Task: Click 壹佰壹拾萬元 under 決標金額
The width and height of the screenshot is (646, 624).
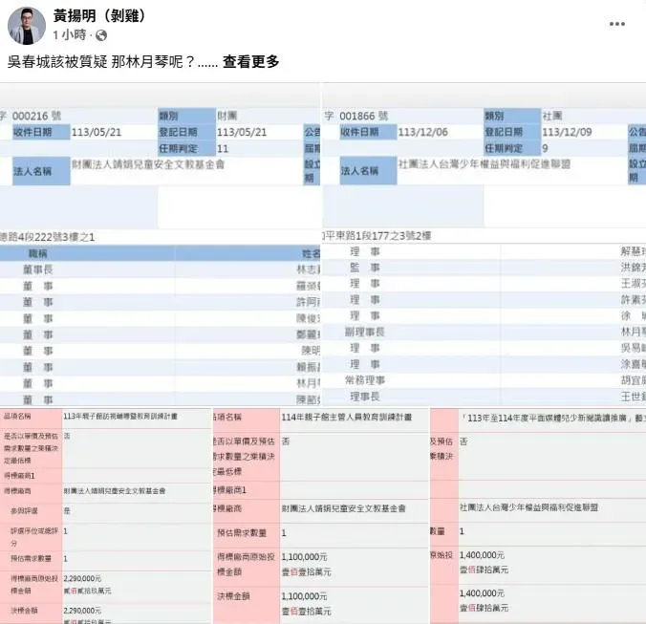Action: tap(306, 612)
